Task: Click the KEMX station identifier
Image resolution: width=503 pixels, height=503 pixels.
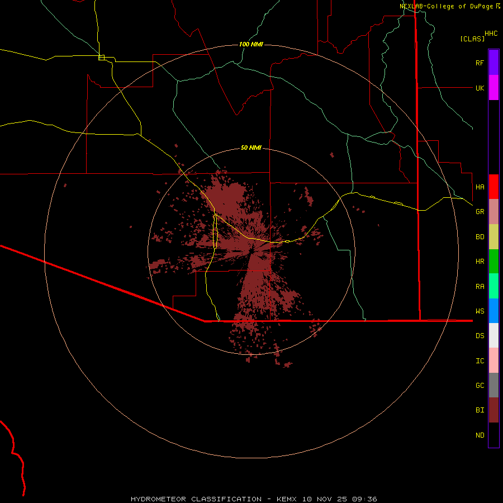Action: pos(287,499)
